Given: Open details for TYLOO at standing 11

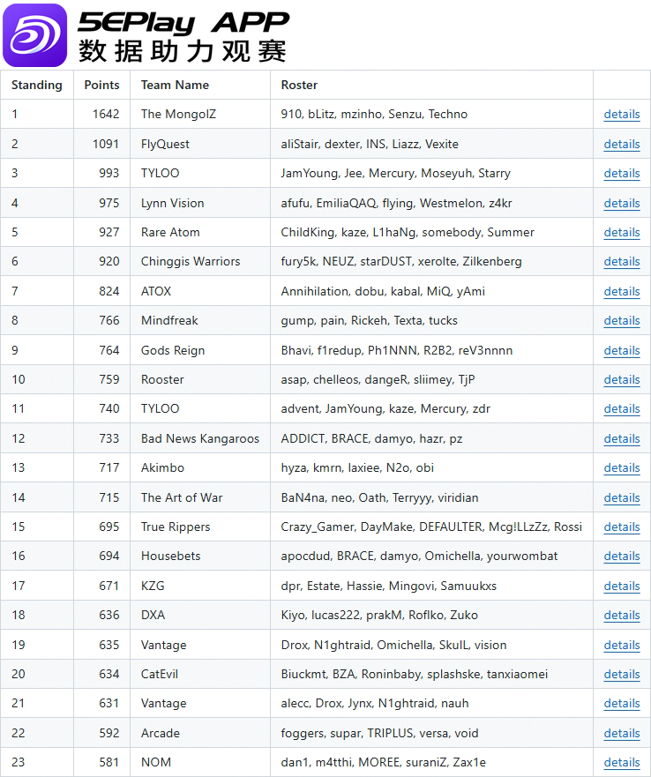Looking at the screenshot, I should click(x=622, y=409).
